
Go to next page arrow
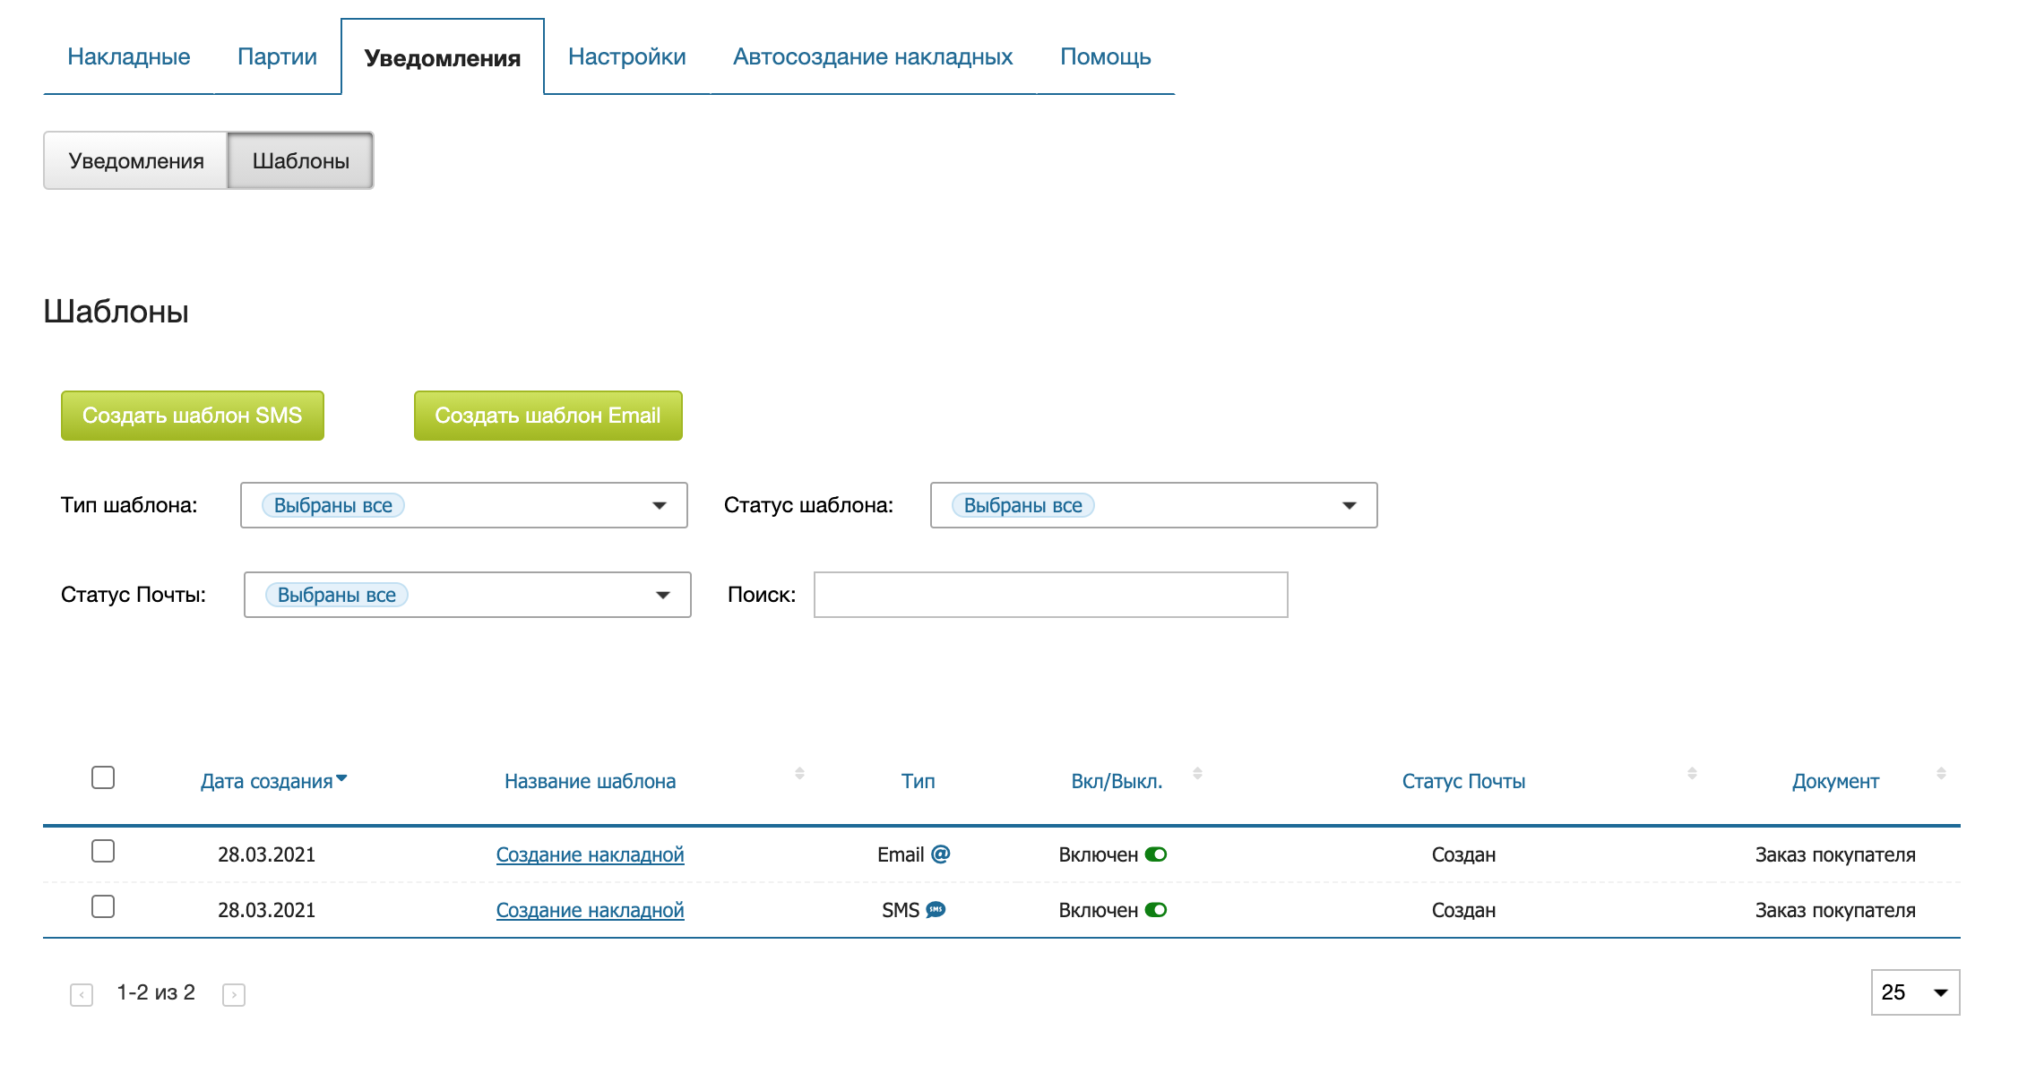(234, 994)
